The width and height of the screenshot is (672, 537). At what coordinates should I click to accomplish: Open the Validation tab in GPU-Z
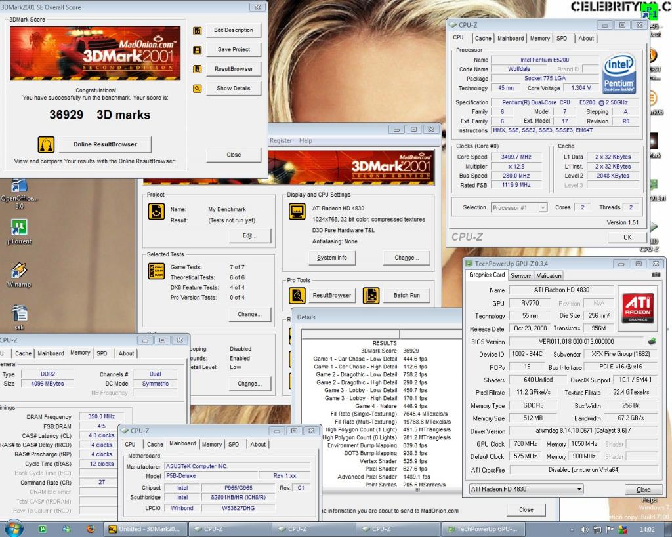(x=549, y=276)
